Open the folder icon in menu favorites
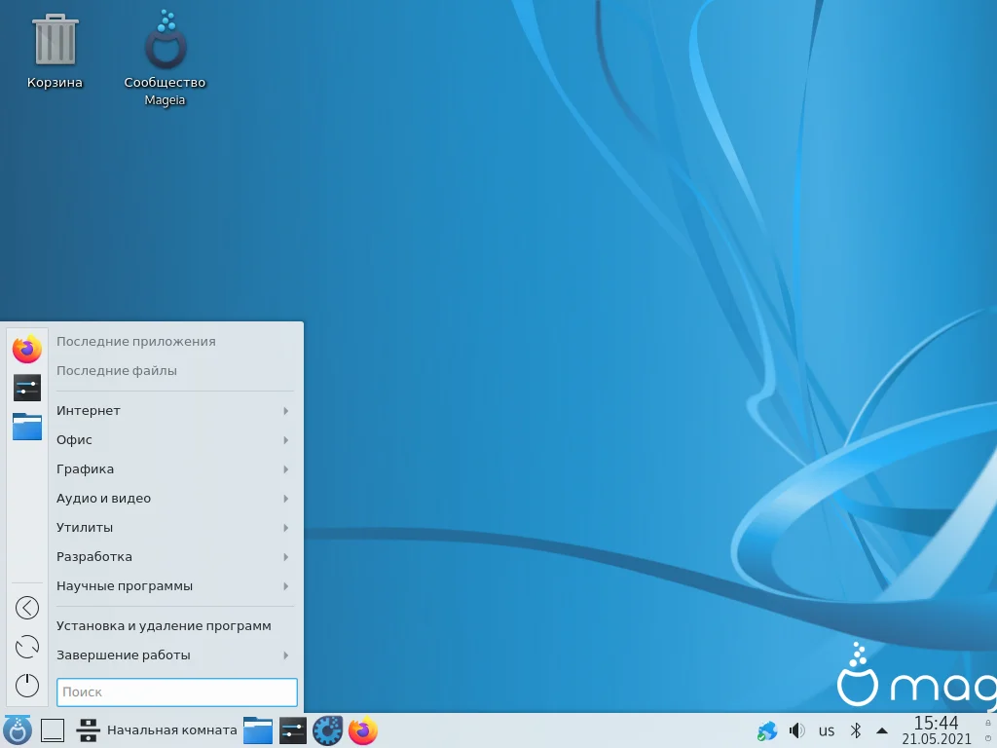 pyautogui.click(x=27, y=426)
